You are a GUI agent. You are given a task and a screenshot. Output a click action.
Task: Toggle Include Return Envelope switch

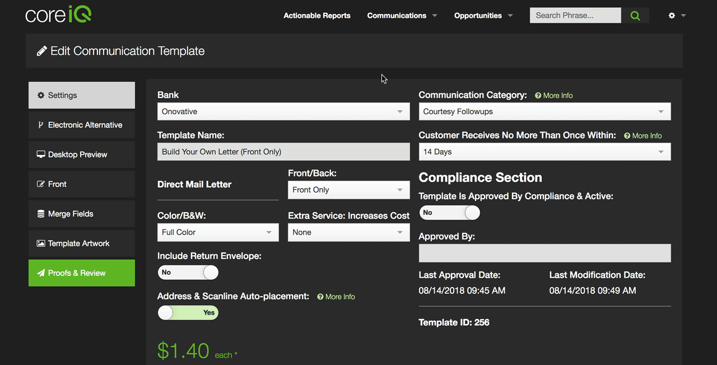pyautogui.click(x=188, y=273)
